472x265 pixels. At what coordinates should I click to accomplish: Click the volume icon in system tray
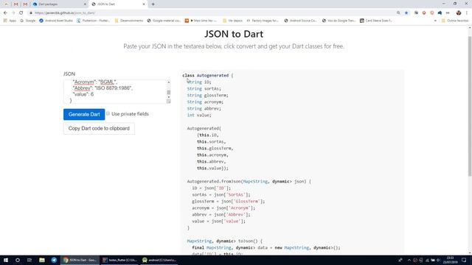[x=438, y=260]
